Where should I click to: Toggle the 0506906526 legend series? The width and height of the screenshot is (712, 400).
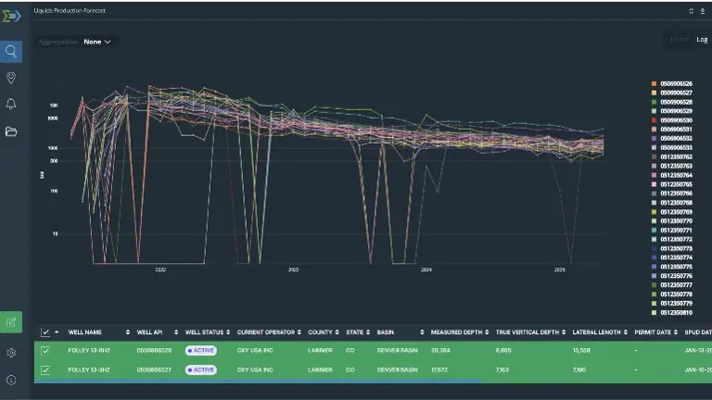coord(676,83)
